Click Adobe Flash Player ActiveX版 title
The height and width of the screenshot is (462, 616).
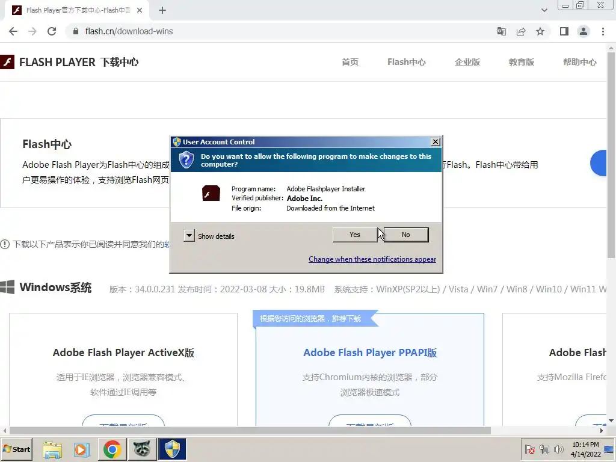point(123,353)
